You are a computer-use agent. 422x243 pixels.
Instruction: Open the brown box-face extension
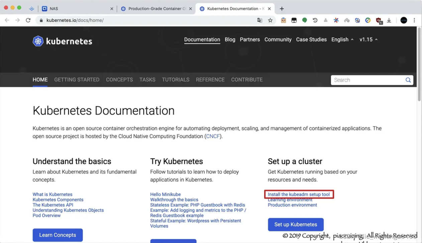tap(284, 20)
